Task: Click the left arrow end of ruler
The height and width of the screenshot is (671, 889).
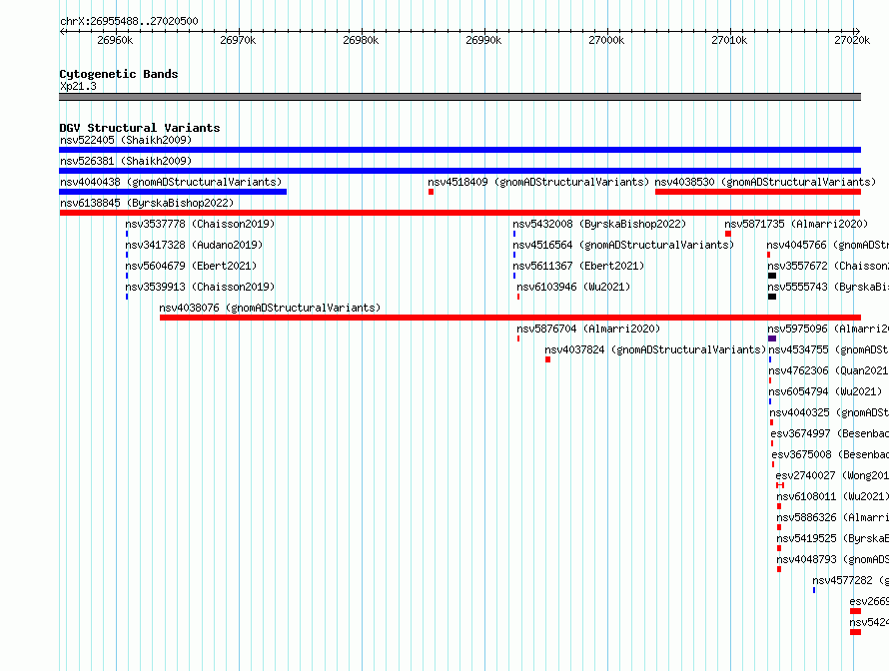Action: click(62, 32)
